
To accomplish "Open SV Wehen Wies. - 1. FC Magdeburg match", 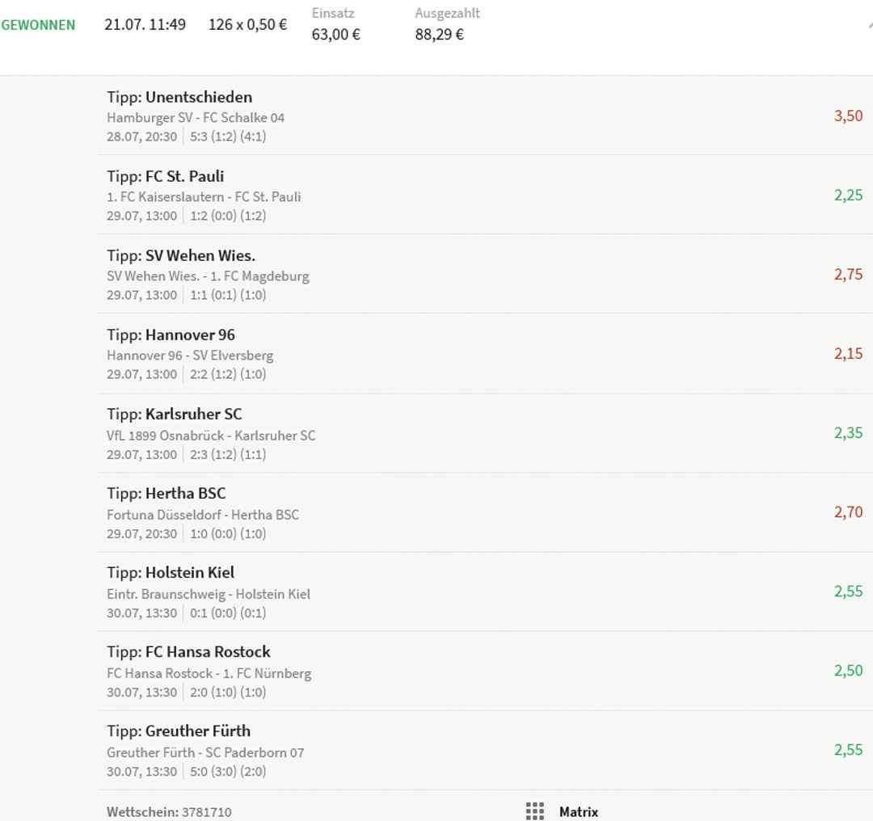I will 208,276.
